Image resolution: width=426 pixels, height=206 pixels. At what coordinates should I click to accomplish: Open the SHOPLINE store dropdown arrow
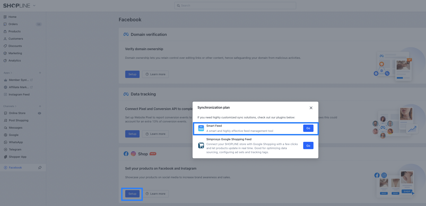(34, 6)
